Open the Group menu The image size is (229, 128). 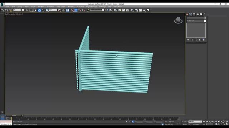tap(20, 7)
